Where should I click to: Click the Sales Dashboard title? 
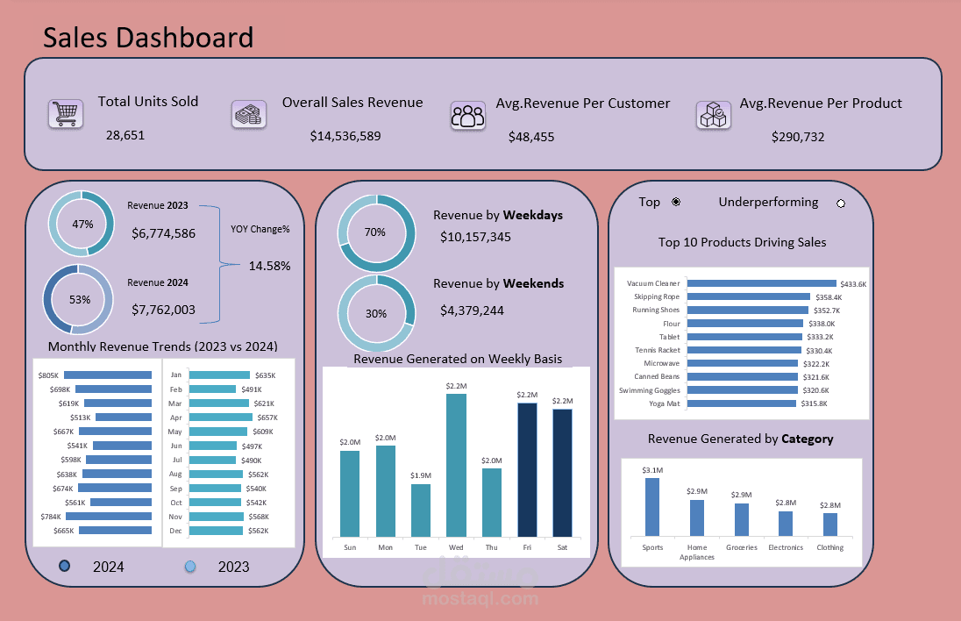148,38
